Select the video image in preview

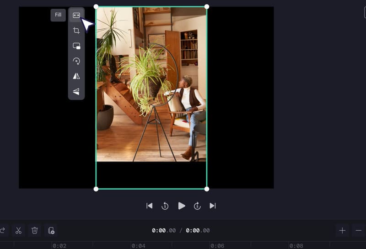(x=151, y=84)
